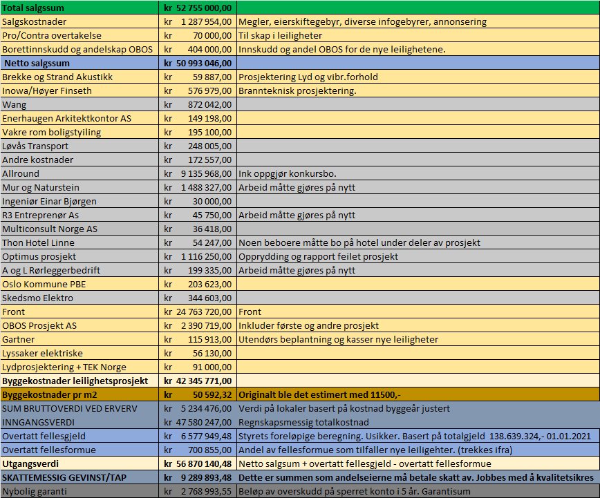Select the 'Total salgssum' label cell
600x498 pixels.
pos(79,8)
